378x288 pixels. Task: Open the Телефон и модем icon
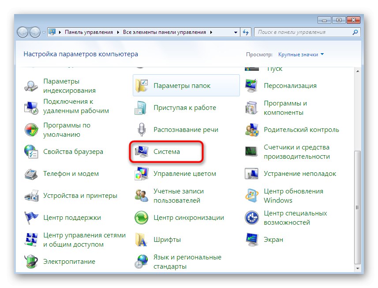point(31,174)
